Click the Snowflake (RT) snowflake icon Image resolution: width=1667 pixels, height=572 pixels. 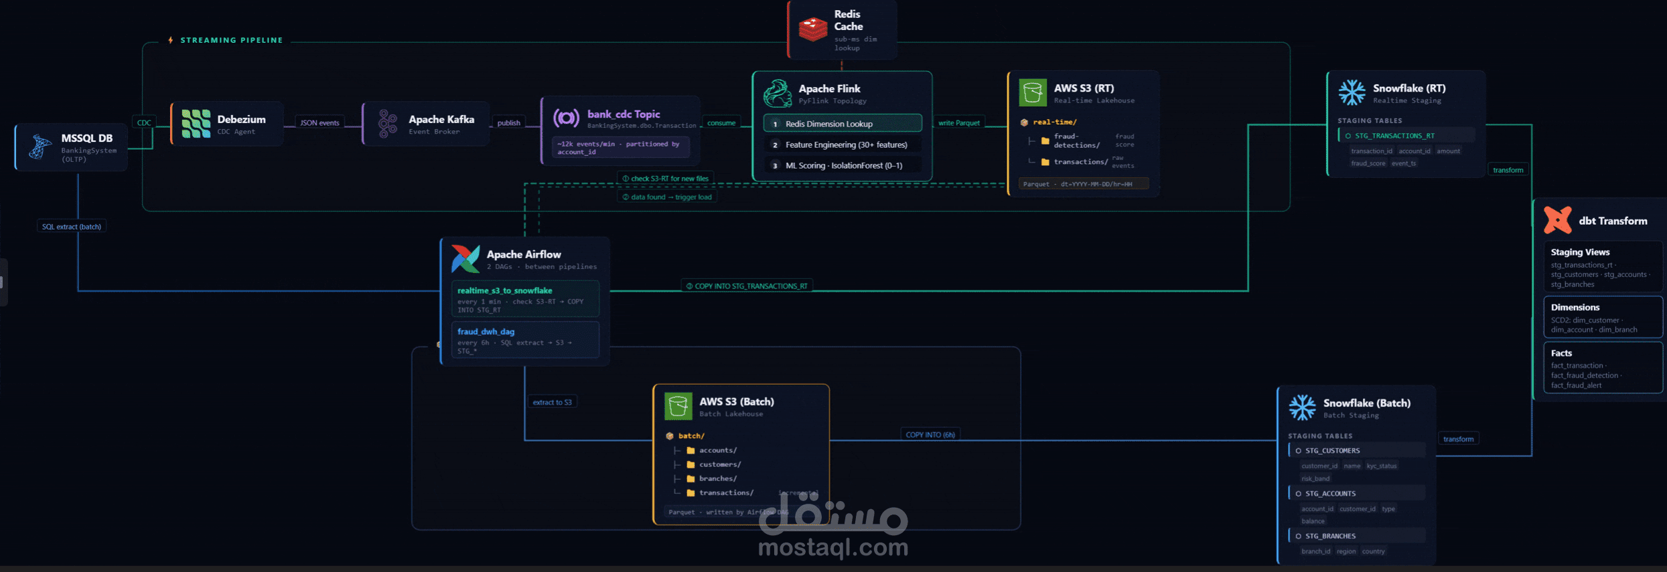[x=1352, y=92]
